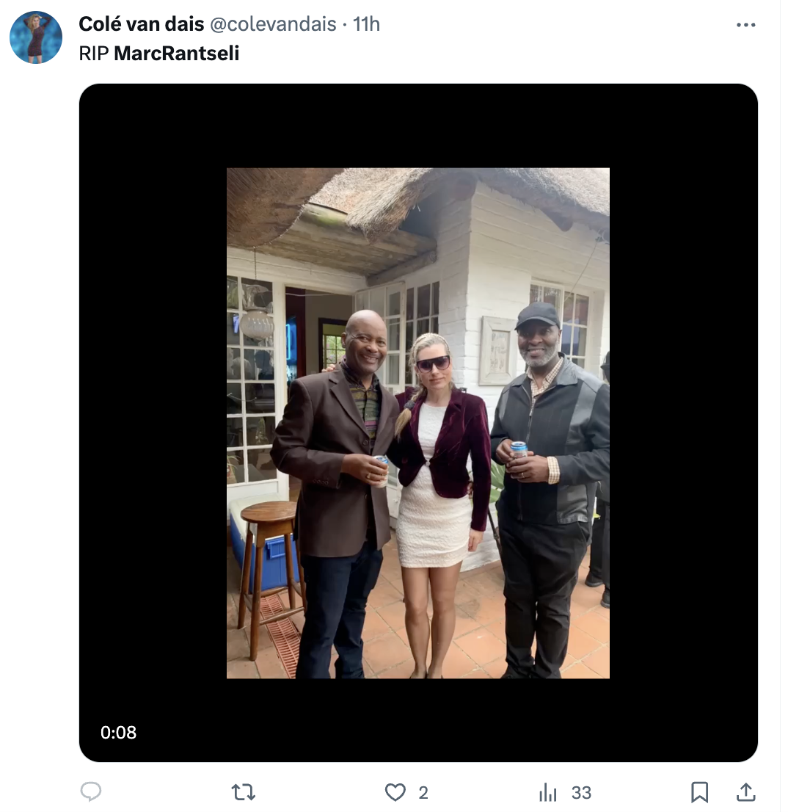
Task: Click Colé van dais profile avatar
Action: coord(36,37)
